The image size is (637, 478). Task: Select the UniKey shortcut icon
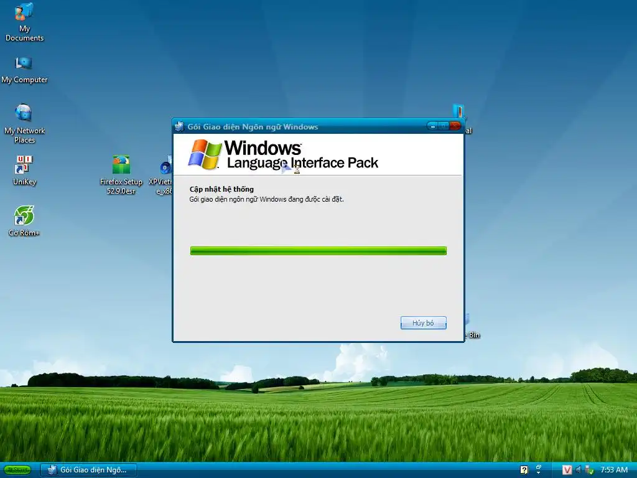24,170
